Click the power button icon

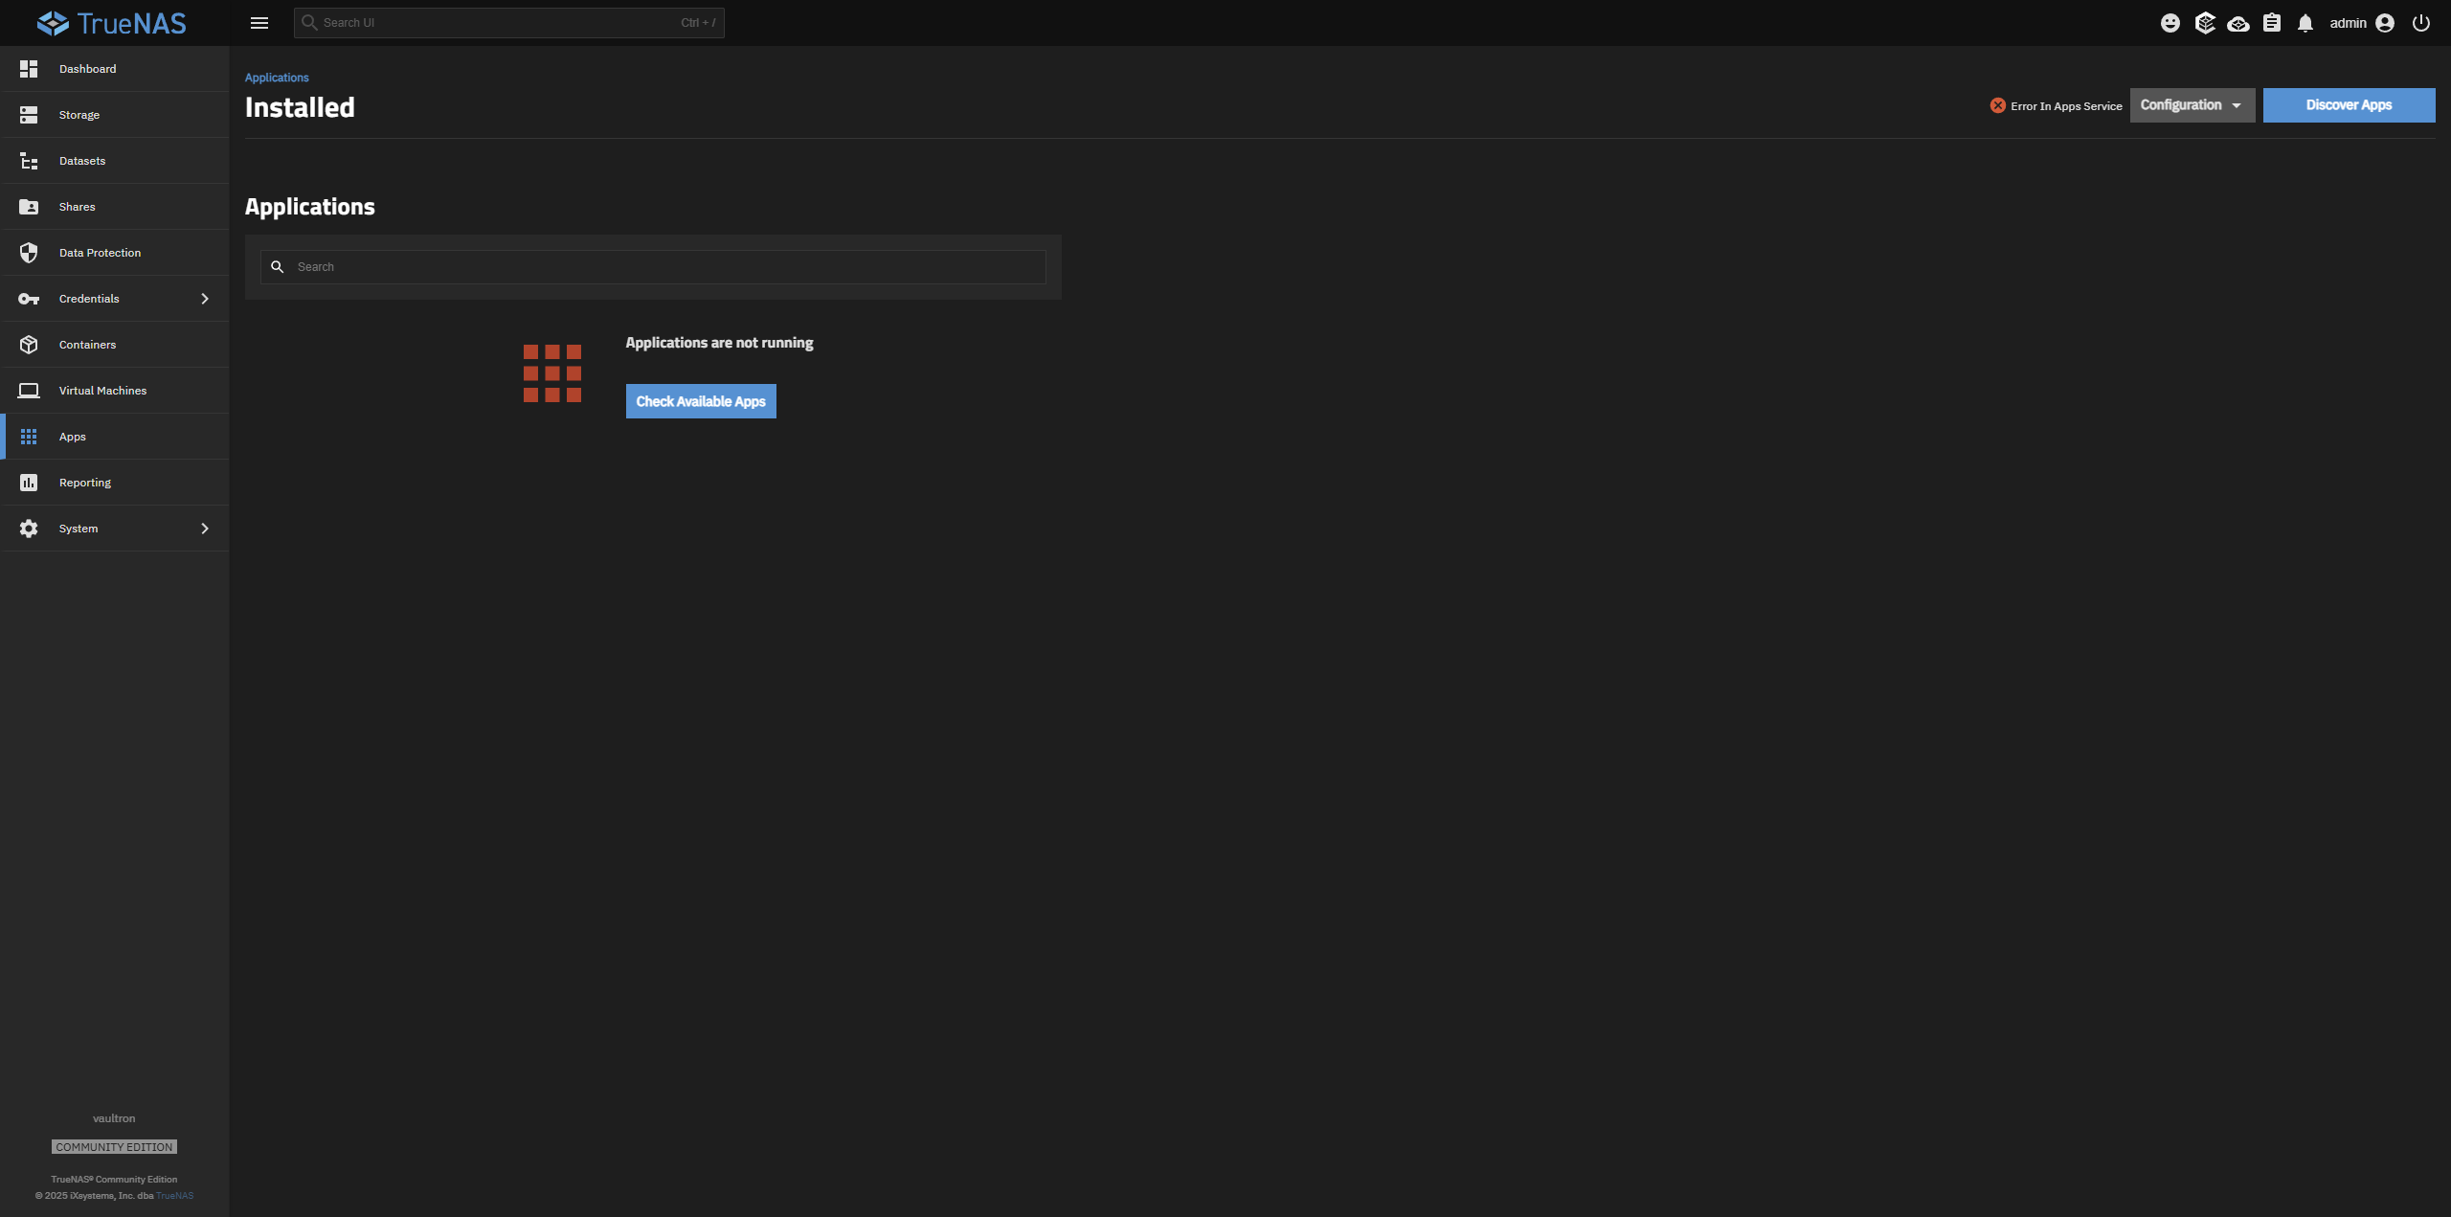click(x=2421, y=23)
